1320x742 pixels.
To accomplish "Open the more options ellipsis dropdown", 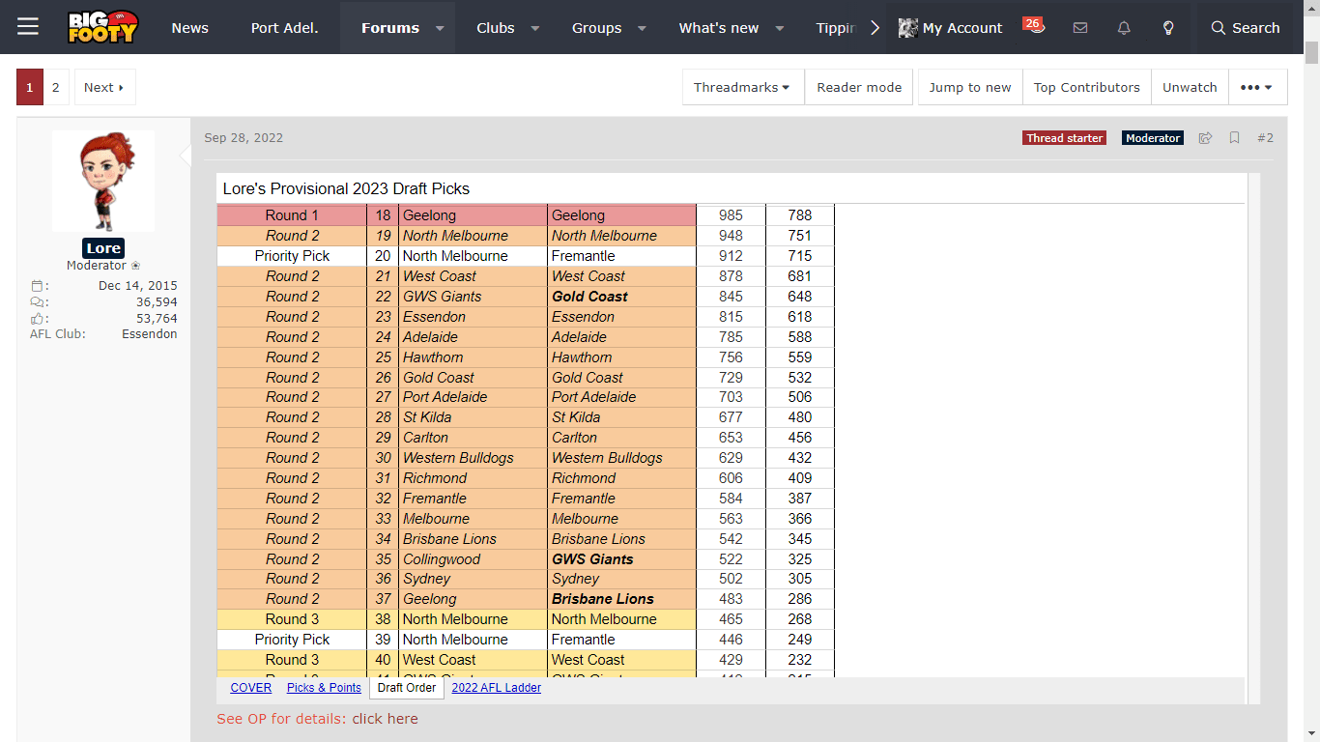I will pyautogui.click(x=1257, y=87).
